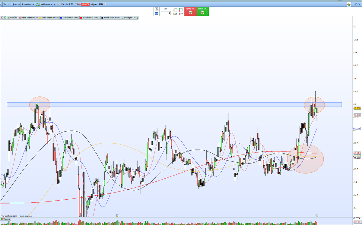
Task: Click the 16,121 MM200 value label
Action: pyautogui.click(x=357, y=153)
